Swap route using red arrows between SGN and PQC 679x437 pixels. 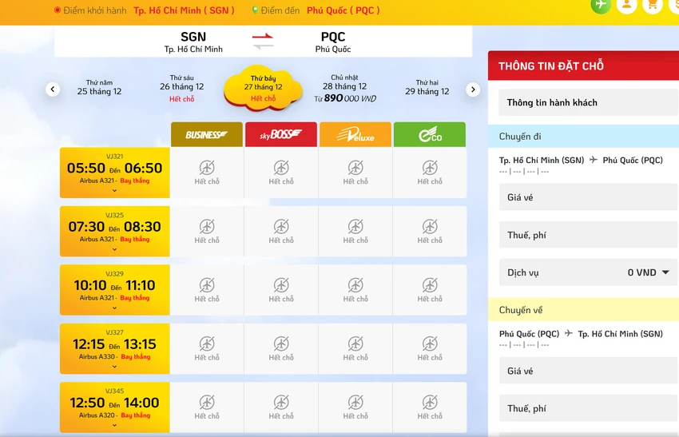tap(263, 42)
